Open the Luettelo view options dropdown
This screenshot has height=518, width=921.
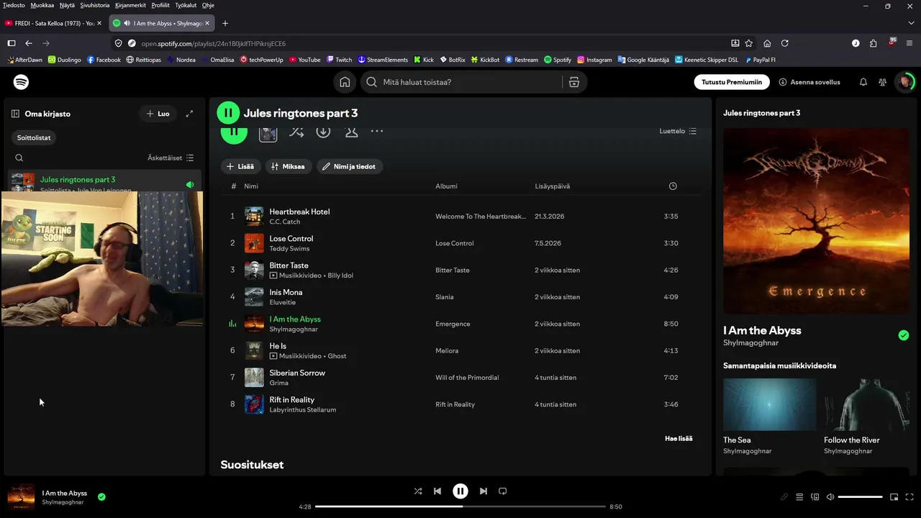pyautogui.click(x=678, y=131)
